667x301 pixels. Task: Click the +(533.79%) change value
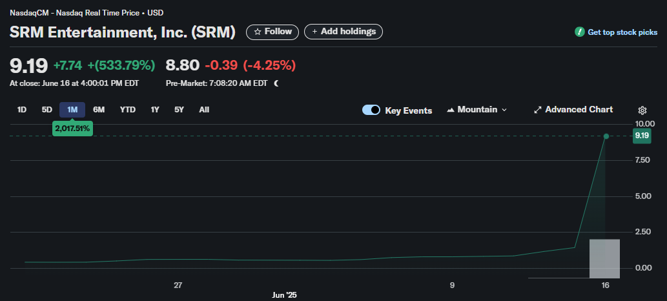pyautogui.click(x=121, y=66)
